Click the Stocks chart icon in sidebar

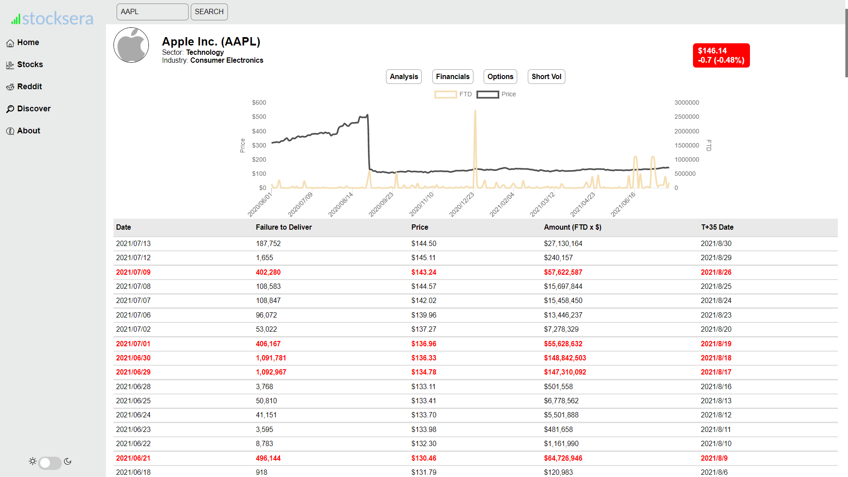[10, 65]
